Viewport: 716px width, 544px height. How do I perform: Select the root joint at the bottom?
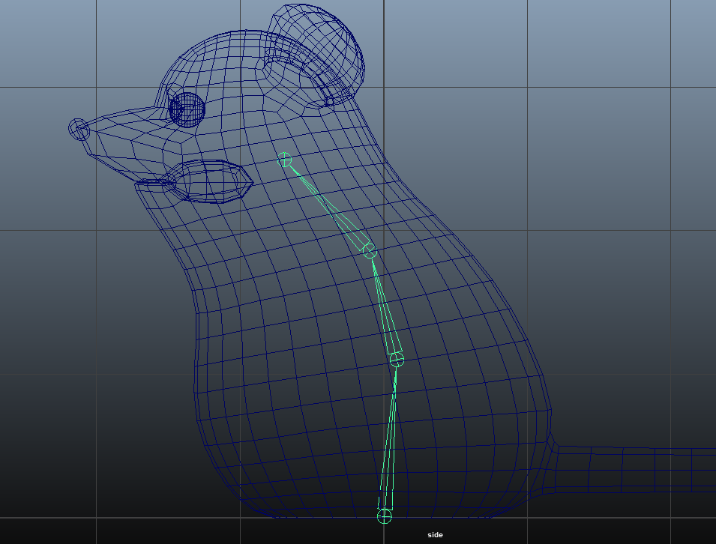point(385,516)
